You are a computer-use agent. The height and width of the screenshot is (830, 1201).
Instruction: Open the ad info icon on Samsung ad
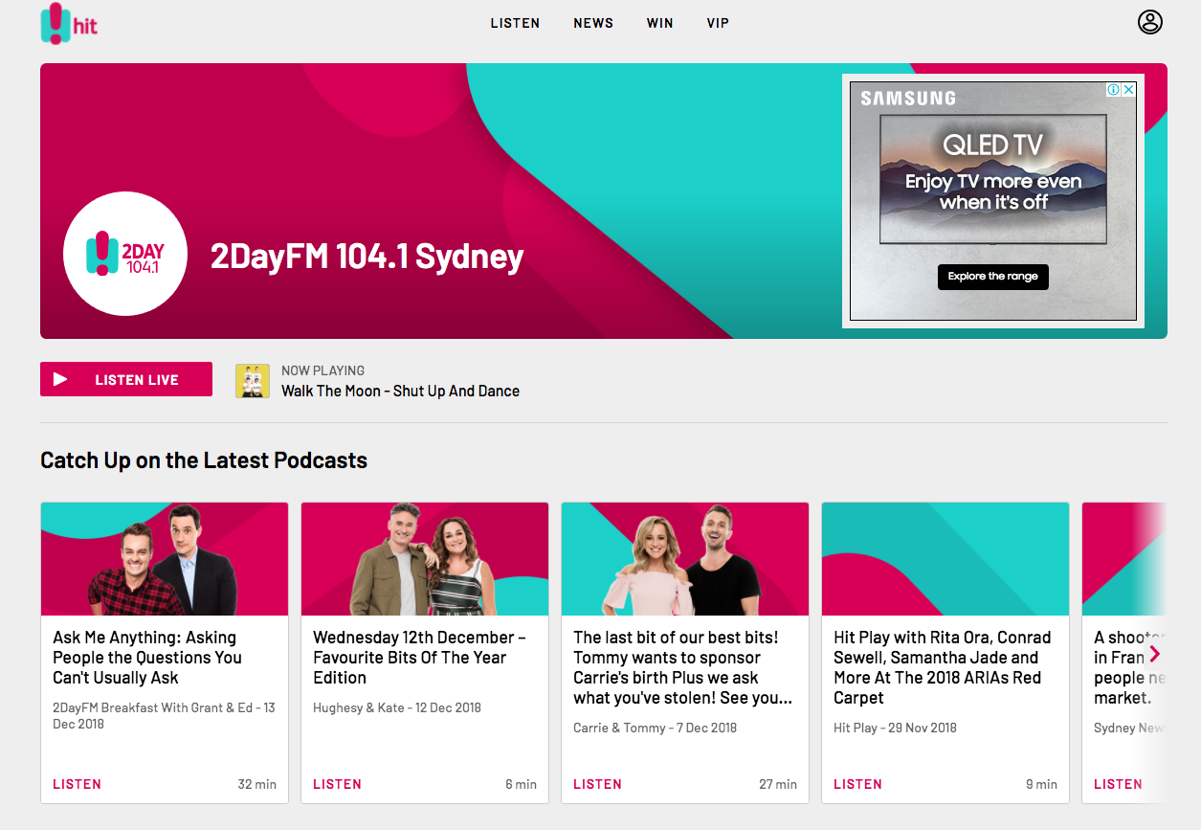[x=1114, y=89]
